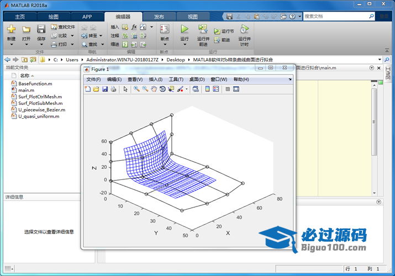
Task: Toggle Figure zoom out tool
Action: click(x=145, y=89)
